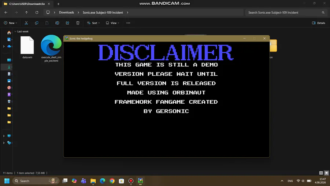Minimize the Sonic the hedgehog window
Viewport: 330px width, 186px height.
(x=244, y=38)
